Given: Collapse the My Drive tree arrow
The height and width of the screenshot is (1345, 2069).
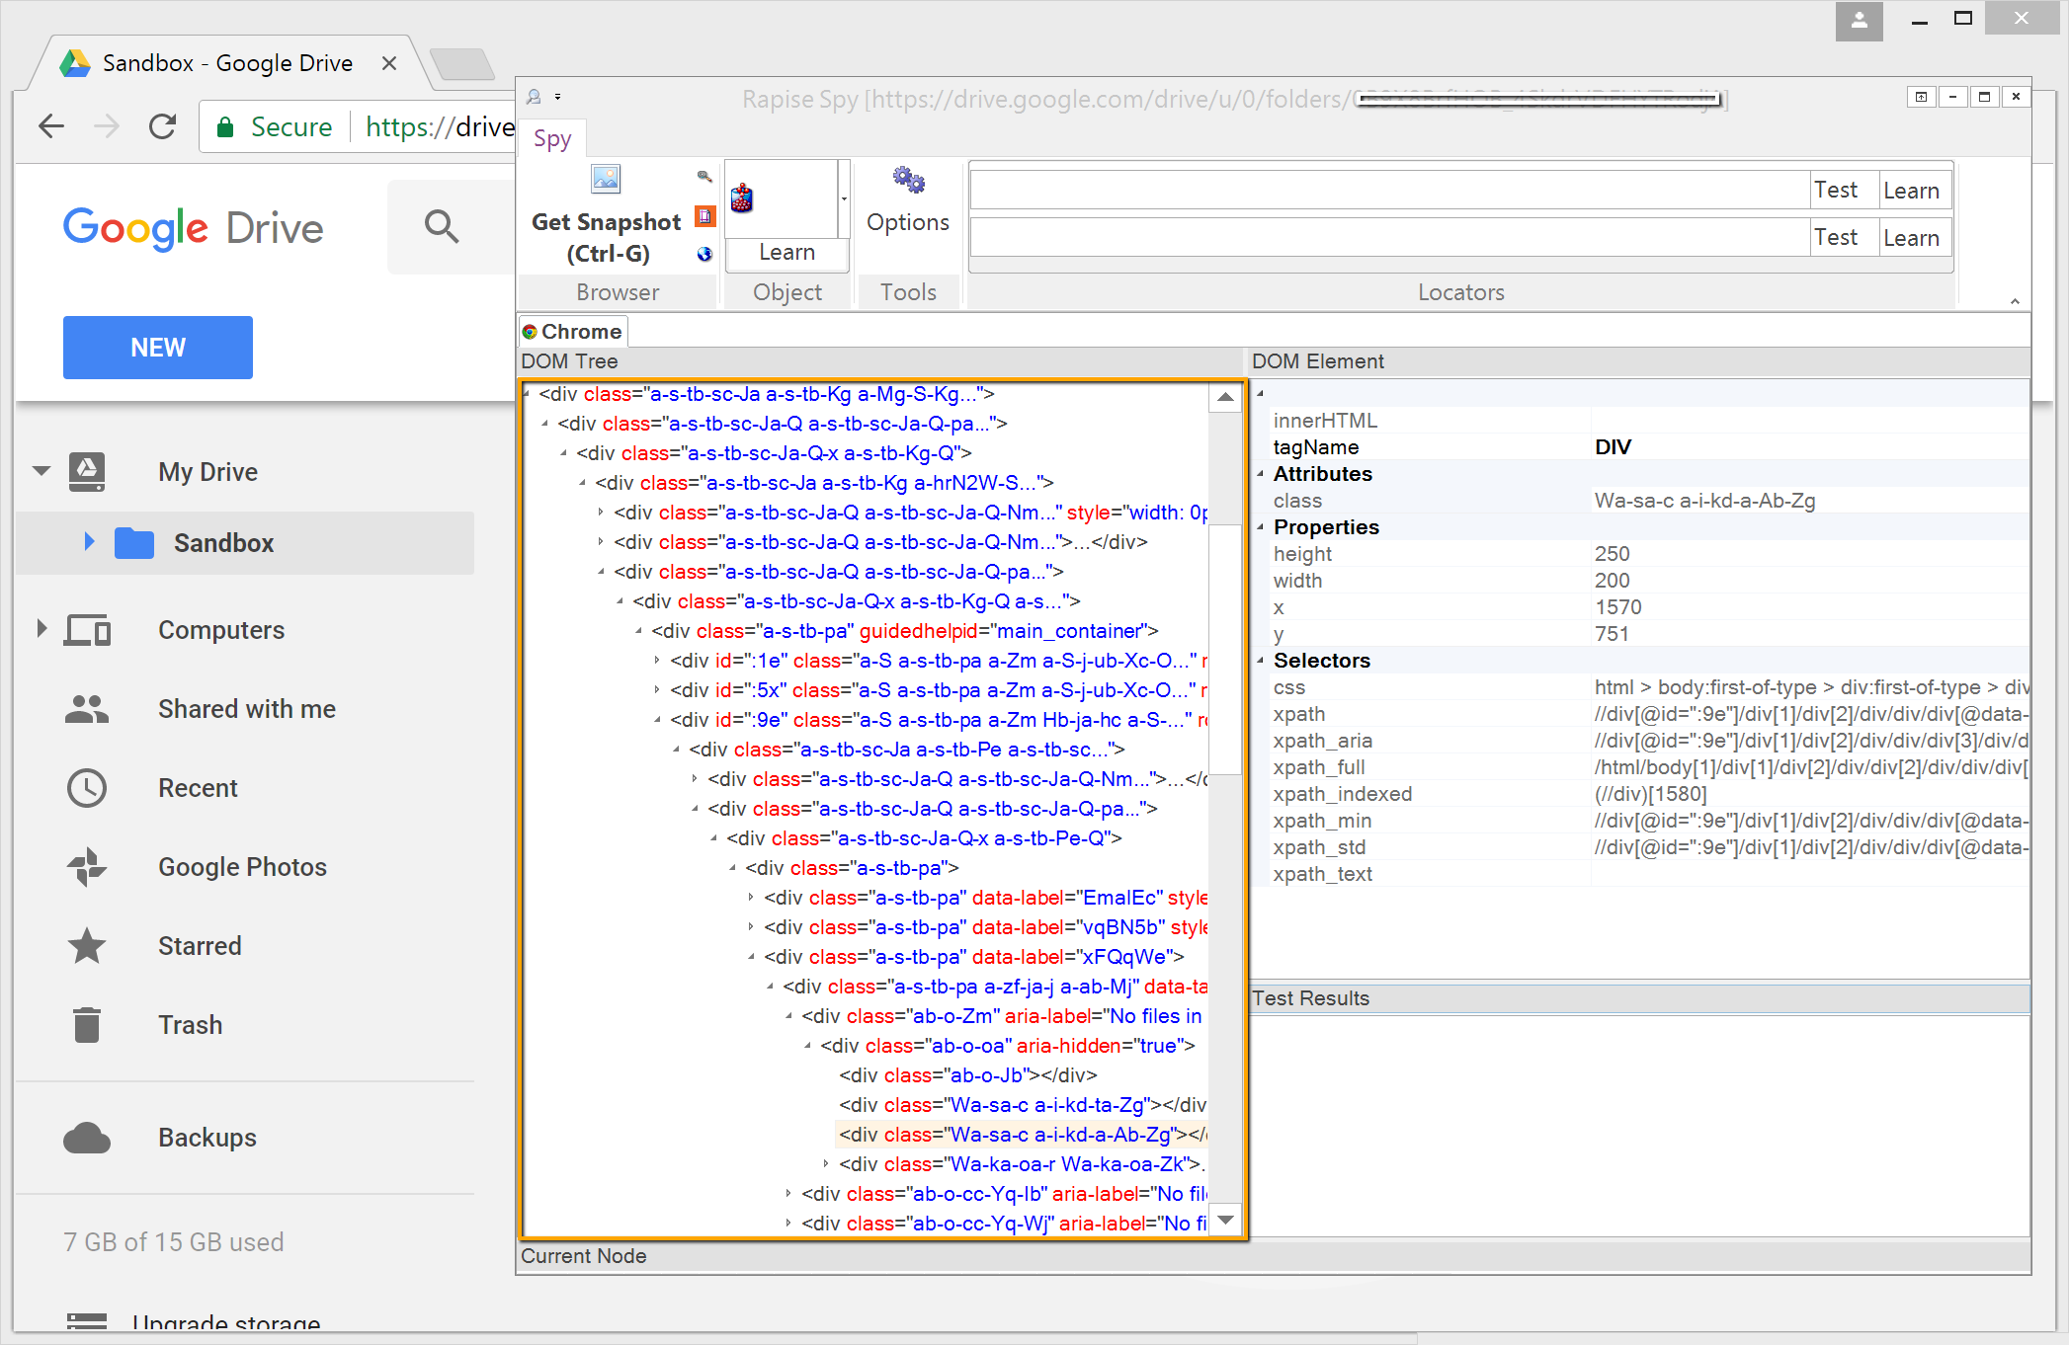Looking at the screenshot, I should (41, 471).
